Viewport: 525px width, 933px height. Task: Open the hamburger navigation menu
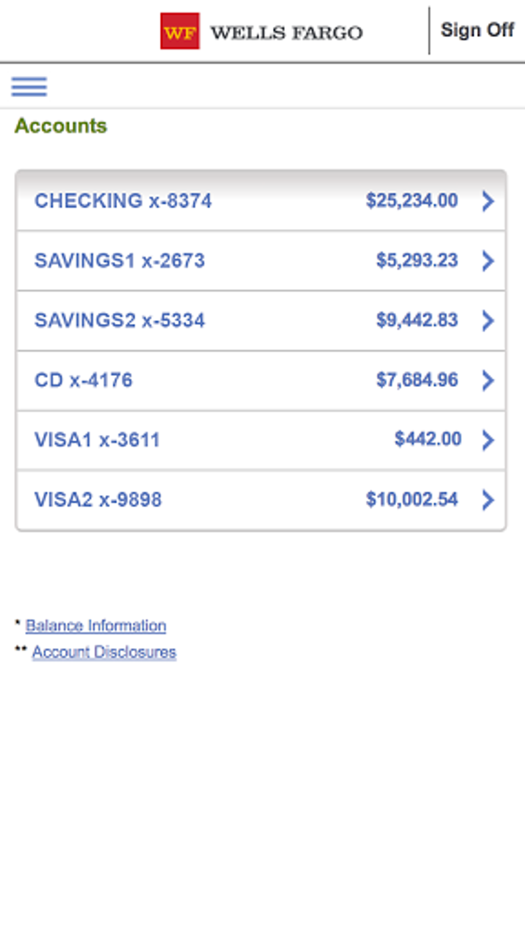click(x=29, y=86)
